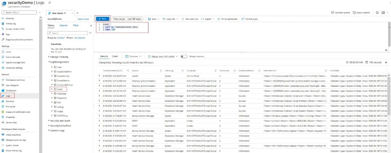This screenshot has width=391, height=153.
Task: Open Diagnose and solve problems
Action: (20, 40)
